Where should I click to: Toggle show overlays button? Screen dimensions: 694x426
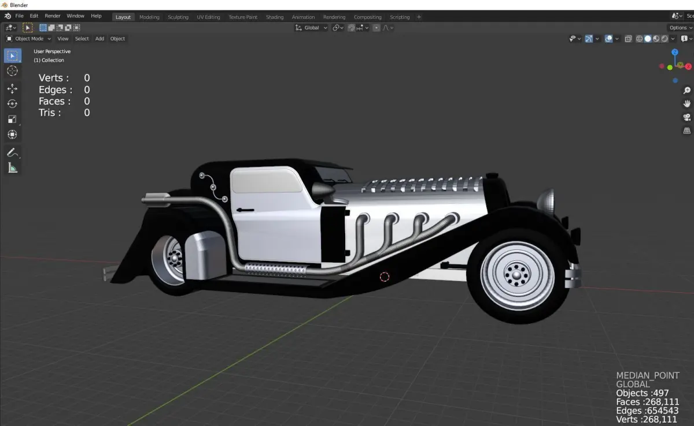(x=609, y=39)
